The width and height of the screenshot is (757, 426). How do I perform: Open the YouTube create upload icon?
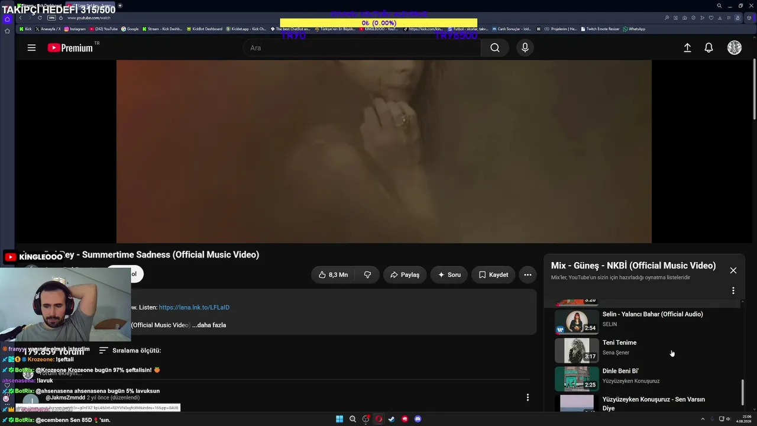click(x=687, y=48)
